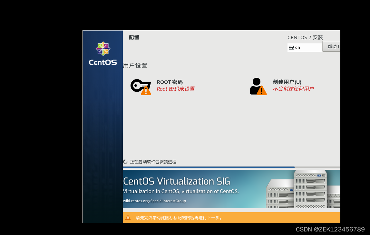370x235 pixels.
Task: Click the Root 密码未设置 red status text
Action: (x=176, y=89)
